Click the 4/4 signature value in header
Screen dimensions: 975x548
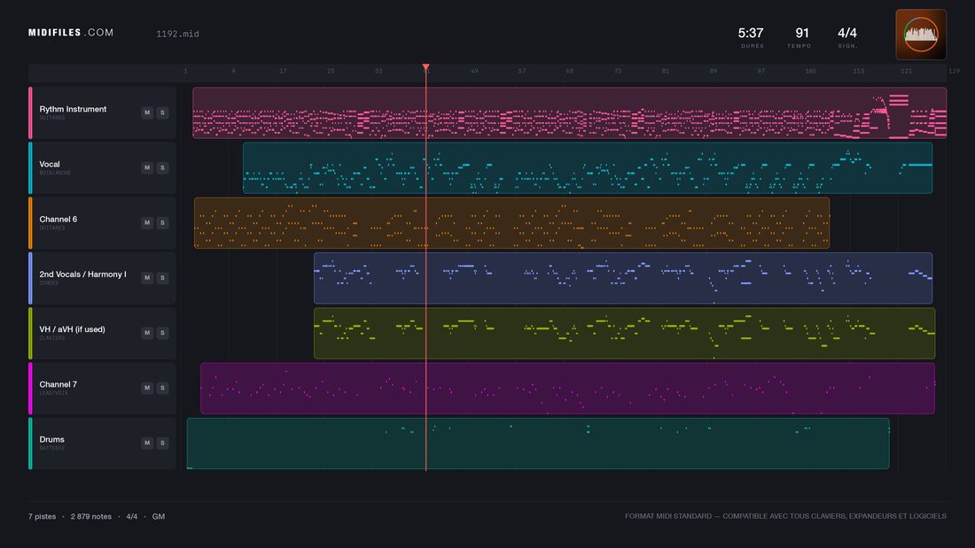tap(846, 33)
